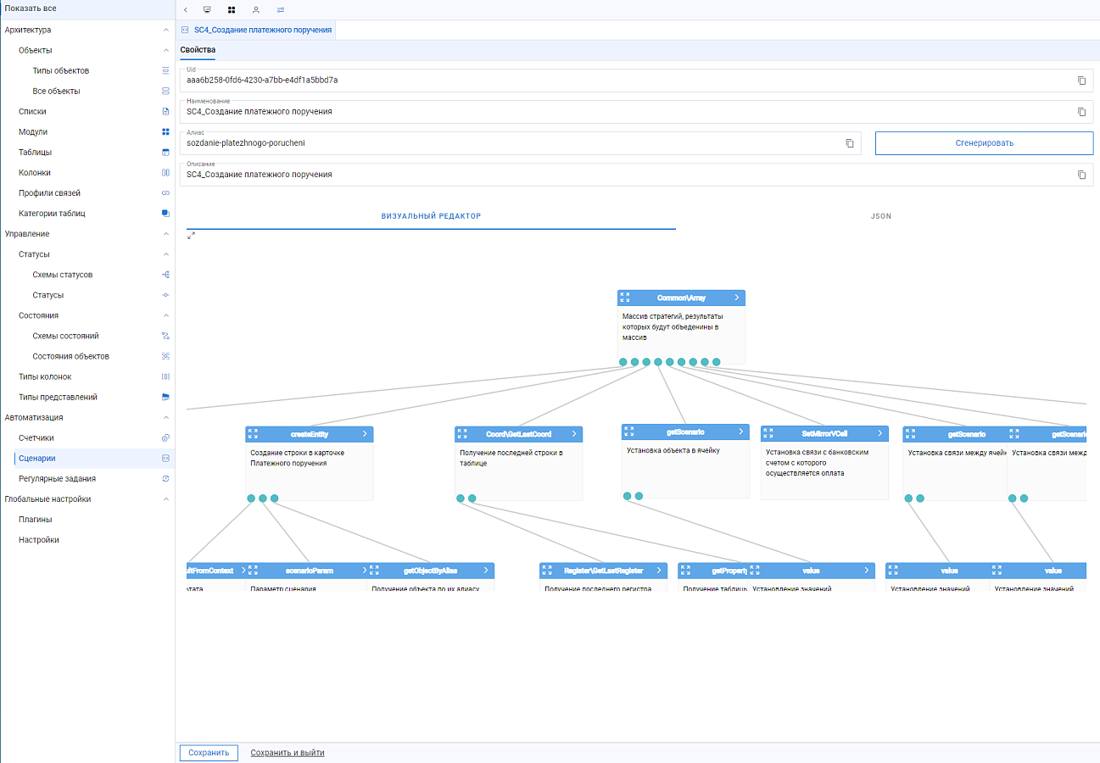1100x763 pixels.
Task: Open the four-squares grid icon in top toolbar
Action: pyautogui.click(x=232, y=9)
